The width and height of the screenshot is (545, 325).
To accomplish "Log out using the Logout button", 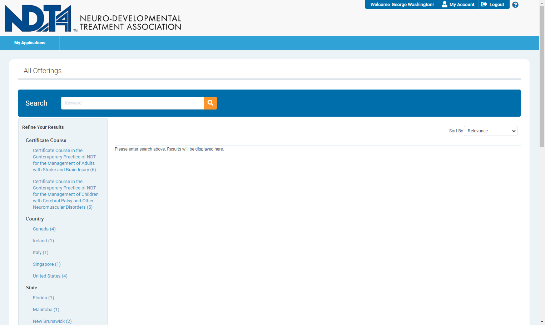I will pyautogui.click(x=493, y=5).
